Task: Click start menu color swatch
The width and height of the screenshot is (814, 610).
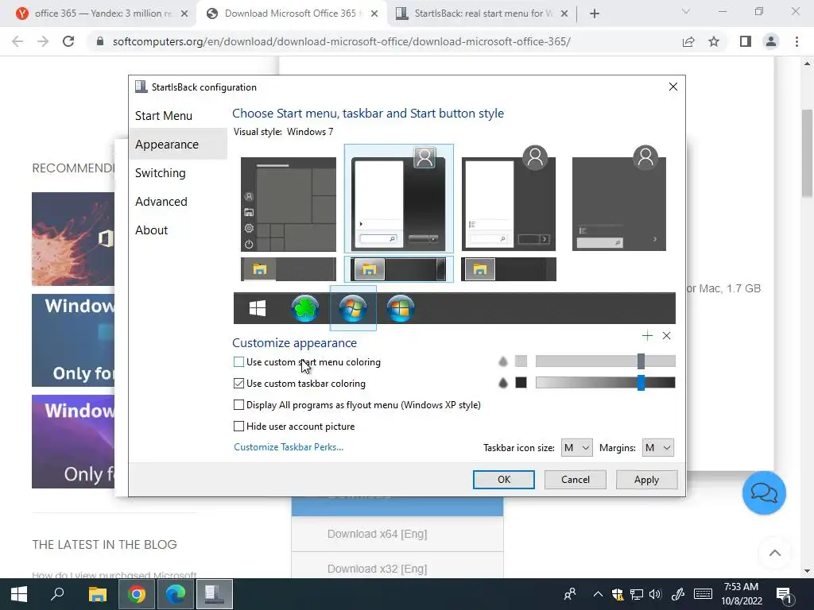Action: coord(521,361)
